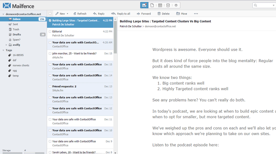Click the message list scroll up arrow
This screenshot has height=154, width=276.
click(115, 19)
